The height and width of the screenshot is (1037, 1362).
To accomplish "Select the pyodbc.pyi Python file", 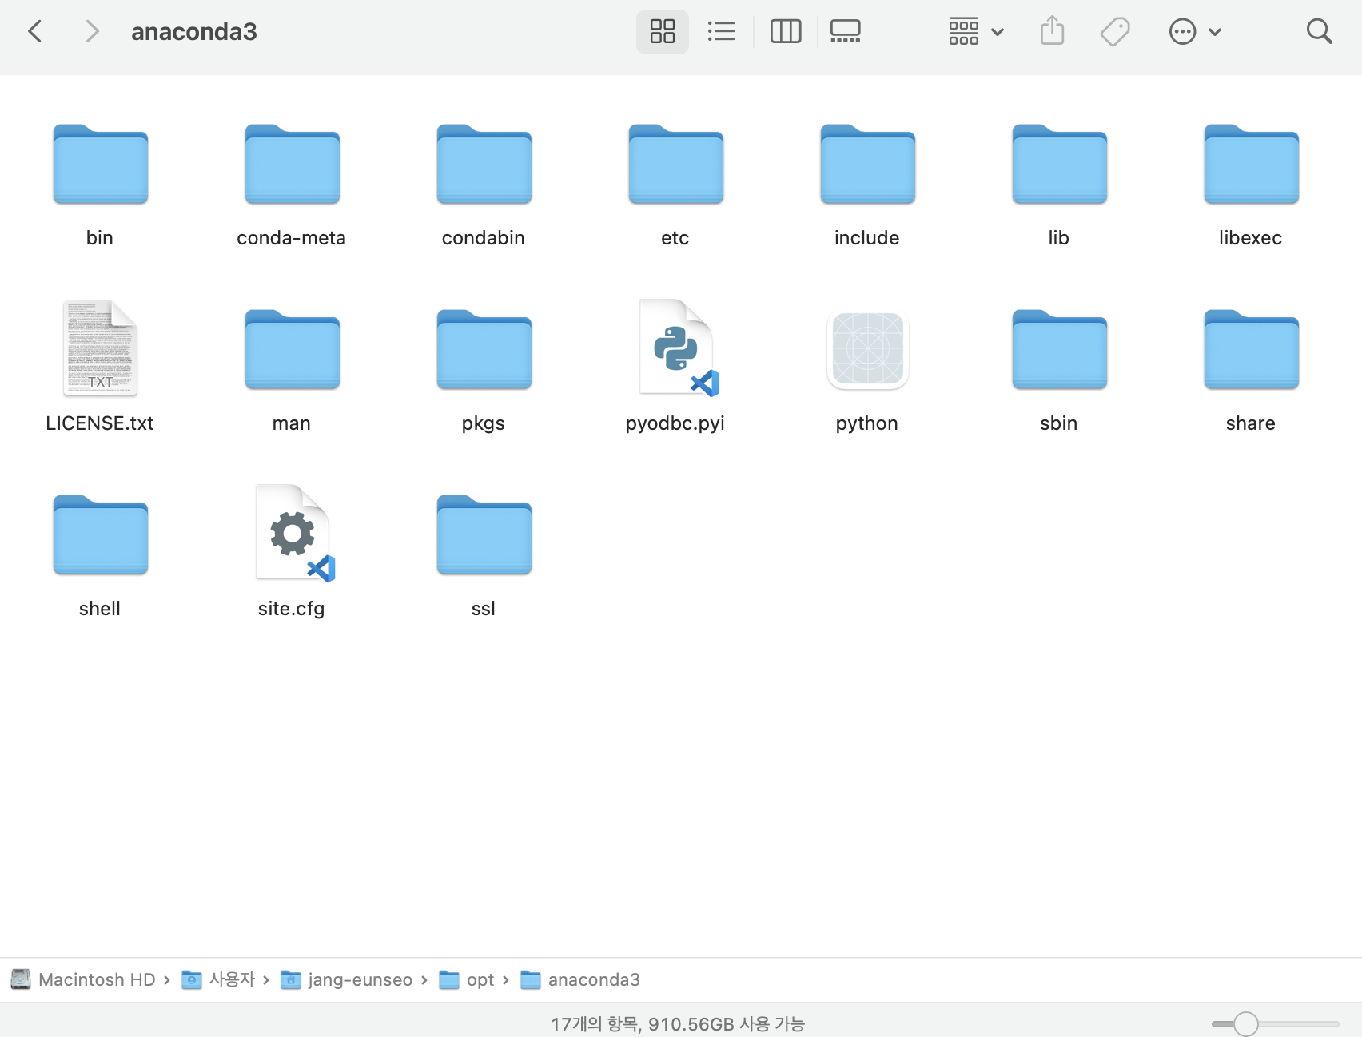I will (678, 348).
